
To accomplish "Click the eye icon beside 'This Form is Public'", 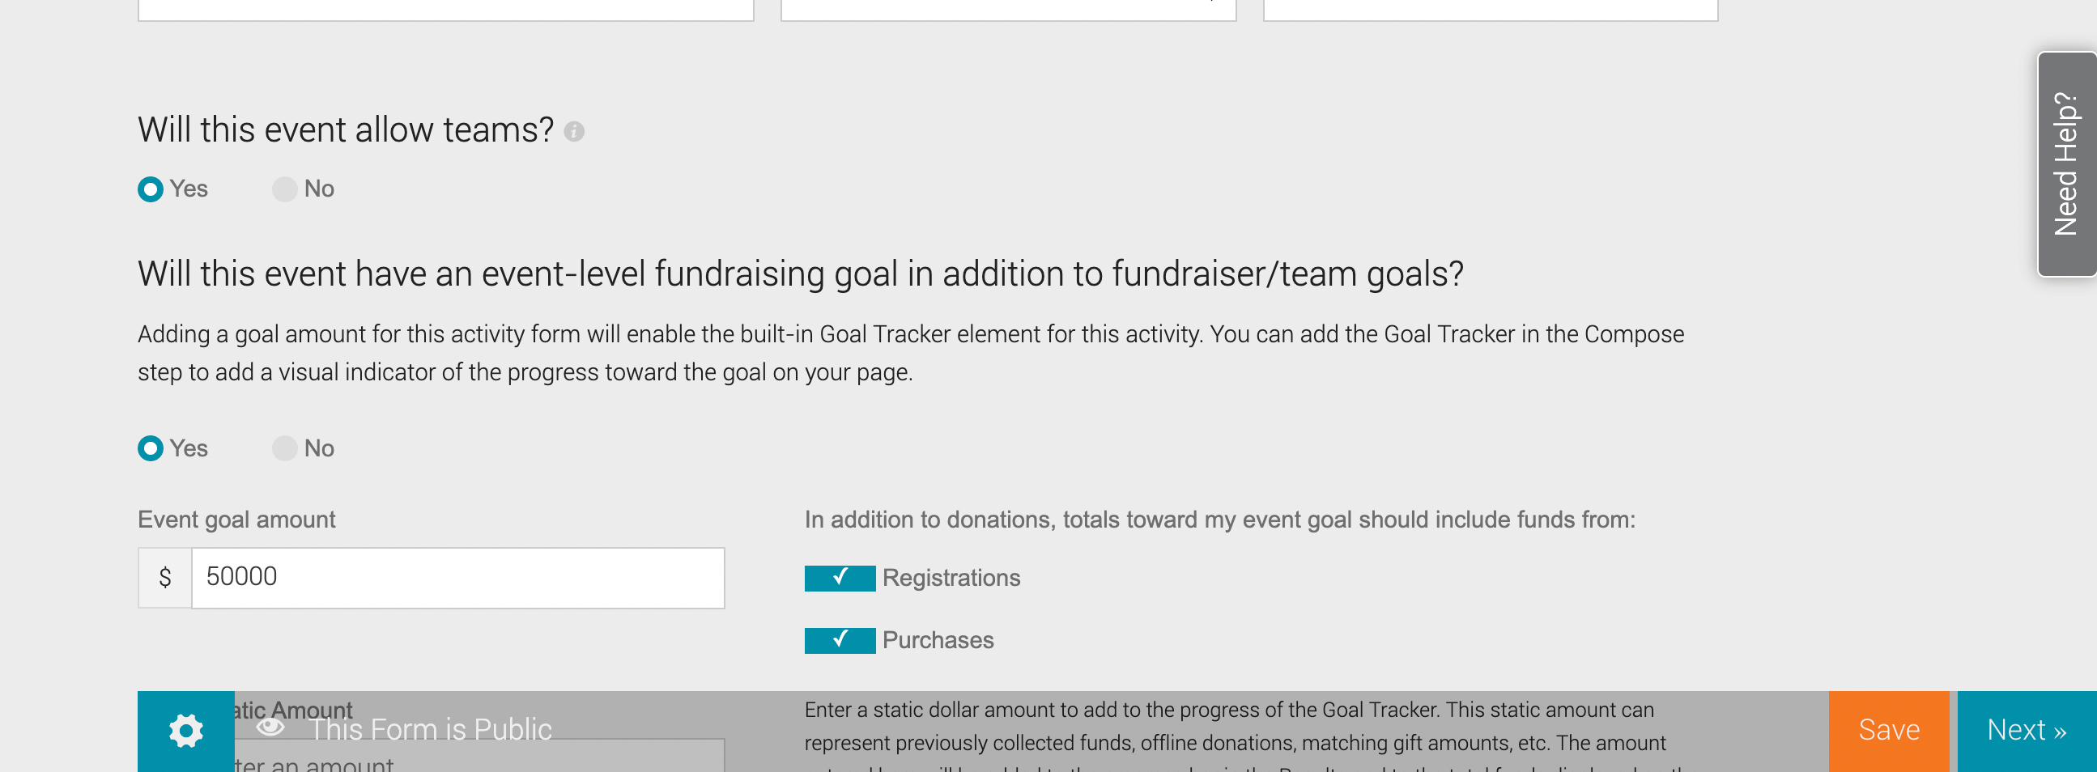I will [270, 727].
